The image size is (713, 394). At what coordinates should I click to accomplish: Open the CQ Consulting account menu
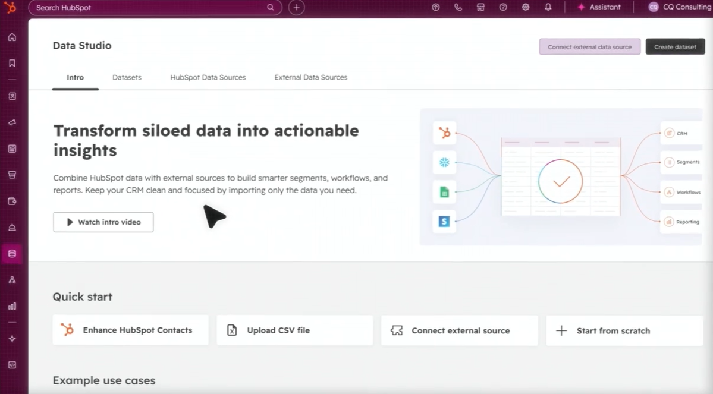tap(680, 7)
